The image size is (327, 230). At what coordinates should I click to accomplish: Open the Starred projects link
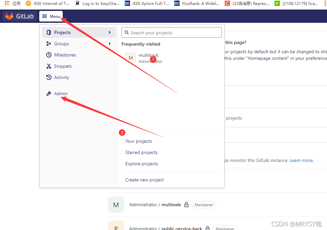(x=142, y=152)
